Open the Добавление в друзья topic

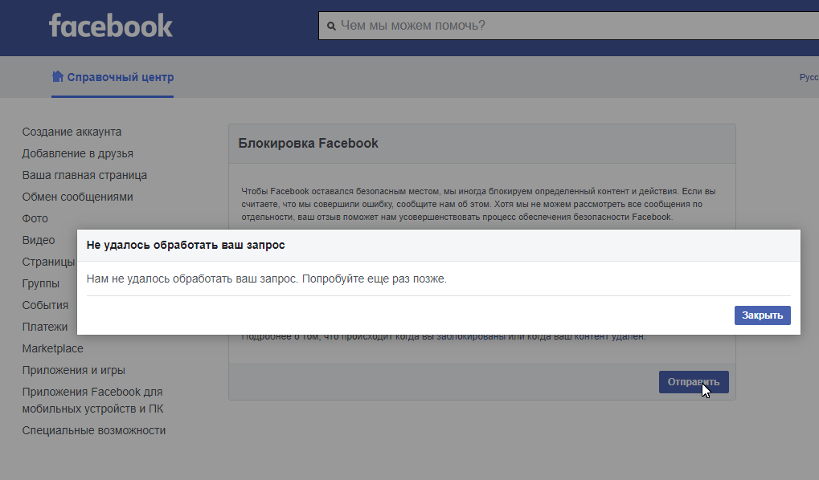pyautogui.click(x=77, y=153)
